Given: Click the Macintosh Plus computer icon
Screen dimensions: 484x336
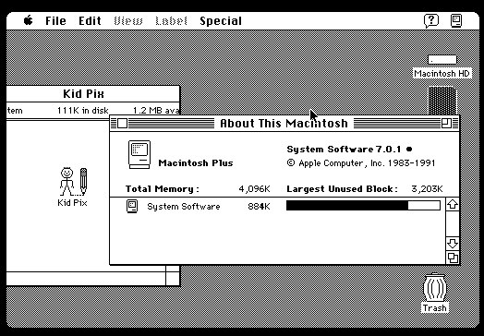Looking at the screenshot, I should (139, 154).
